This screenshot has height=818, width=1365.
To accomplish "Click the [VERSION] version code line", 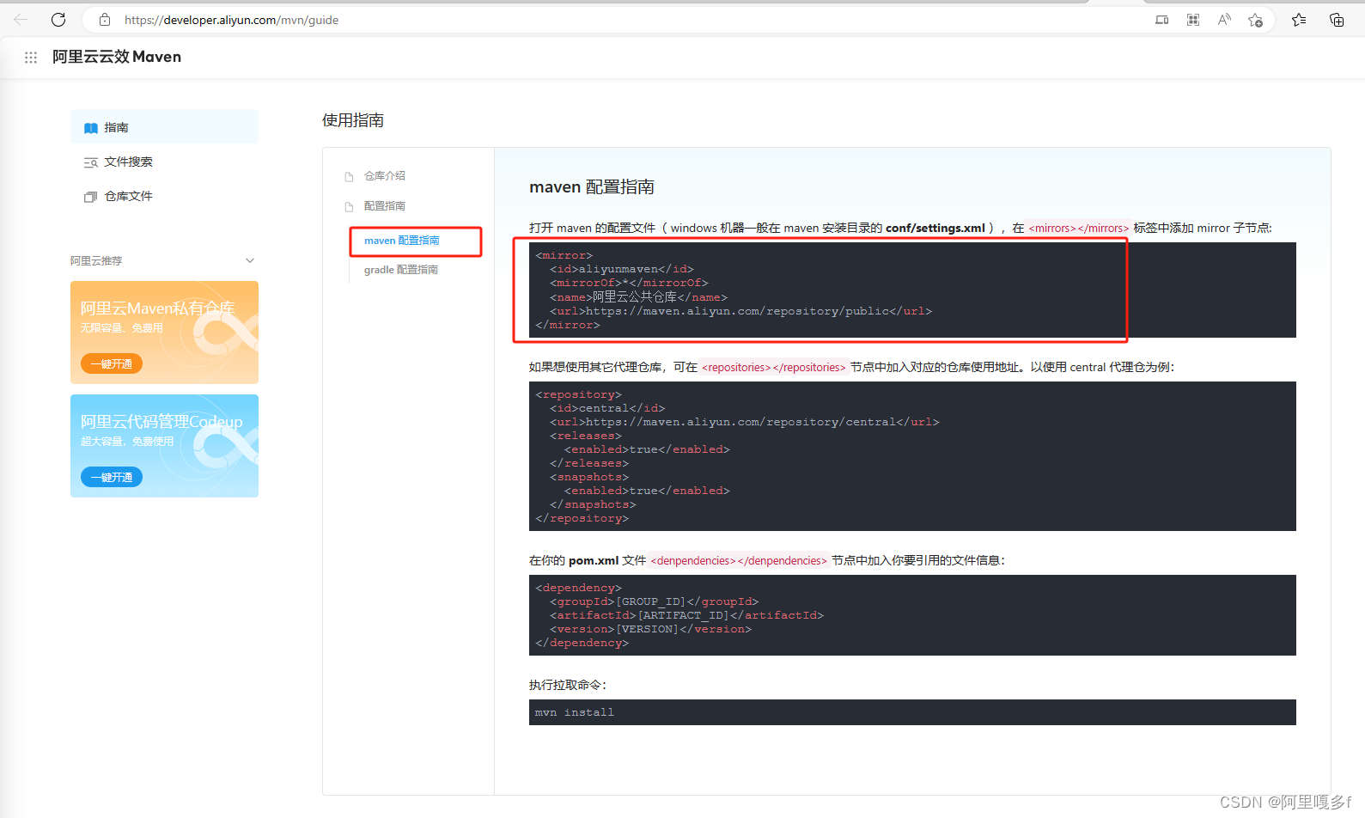I will tap(651, 629).
